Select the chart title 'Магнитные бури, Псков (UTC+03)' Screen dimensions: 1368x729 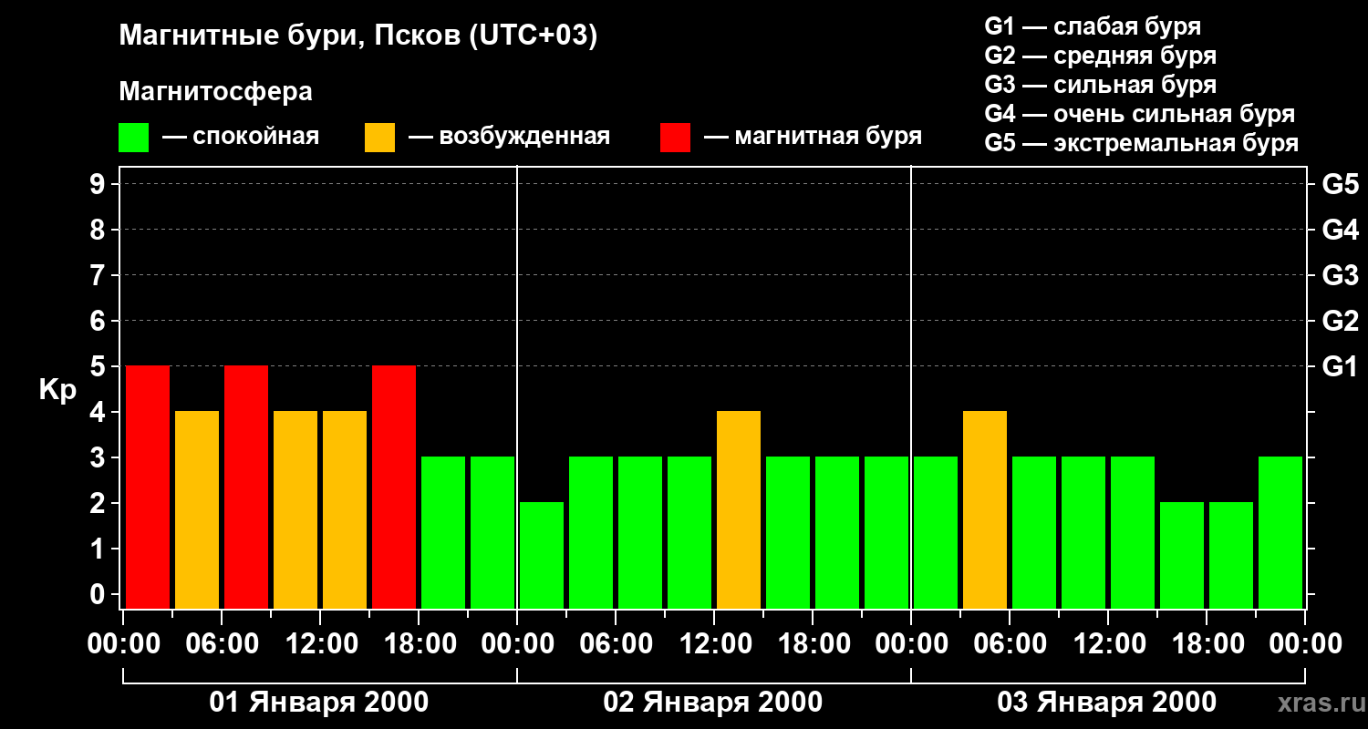[x=358, y=36]
